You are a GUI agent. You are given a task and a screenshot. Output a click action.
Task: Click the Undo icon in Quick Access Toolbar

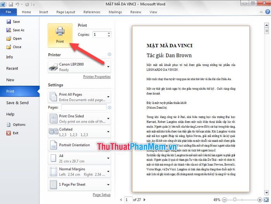(x=17, y=4)
